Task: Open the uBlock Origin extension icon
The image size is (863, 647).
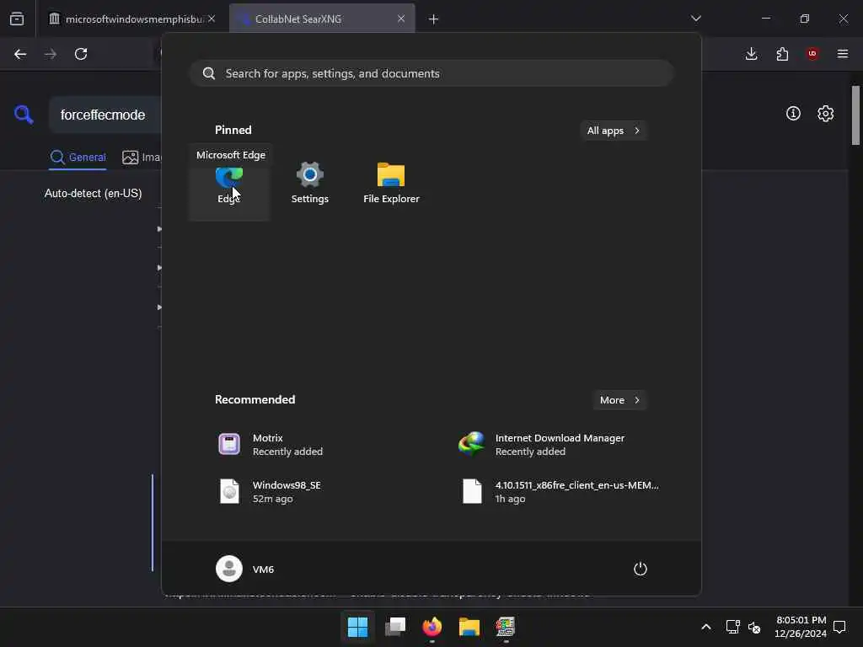Action: (812, 54)
